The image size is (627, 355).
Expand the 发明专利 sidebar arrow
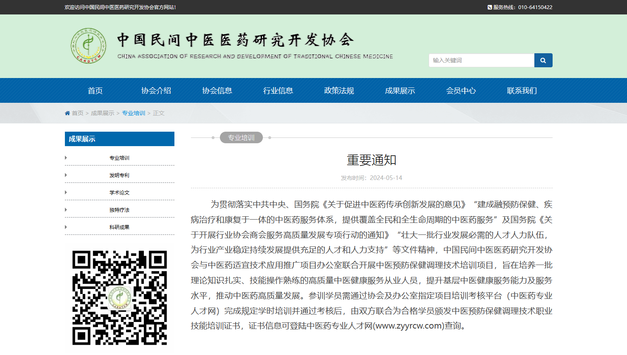point(66,175)
